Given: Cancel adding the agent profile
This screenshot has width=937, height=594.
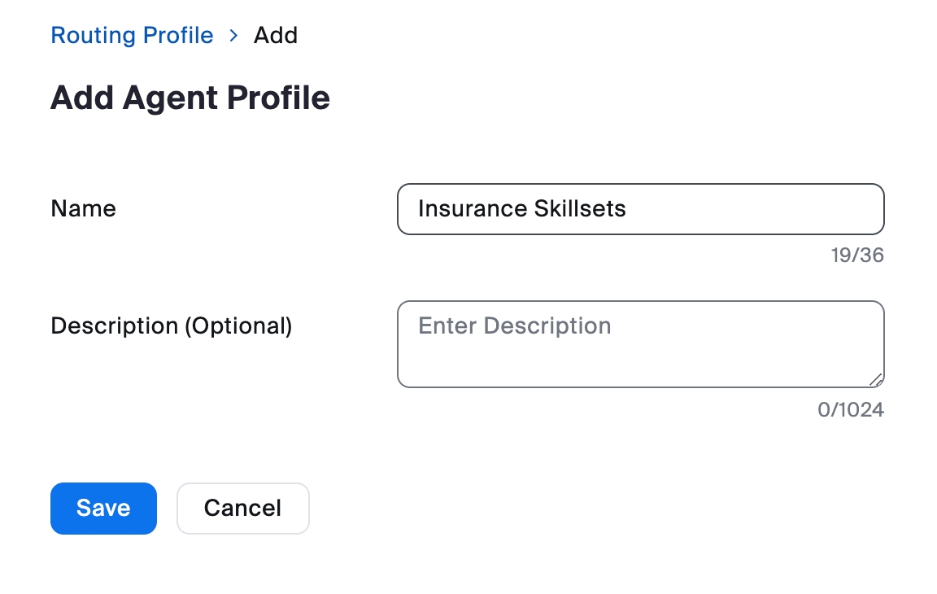Looking at the screenshot, I should coord(242,509).
